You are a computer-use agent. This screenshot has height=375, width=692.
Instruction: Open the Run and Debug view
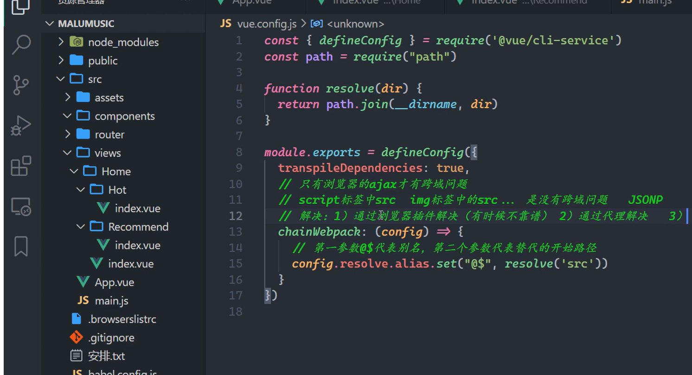21,126
